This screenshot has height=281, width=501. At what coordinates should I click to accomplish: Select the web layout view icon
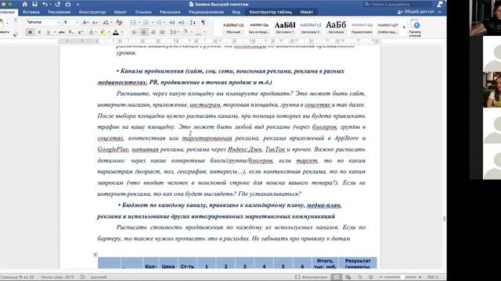point(348,277)
